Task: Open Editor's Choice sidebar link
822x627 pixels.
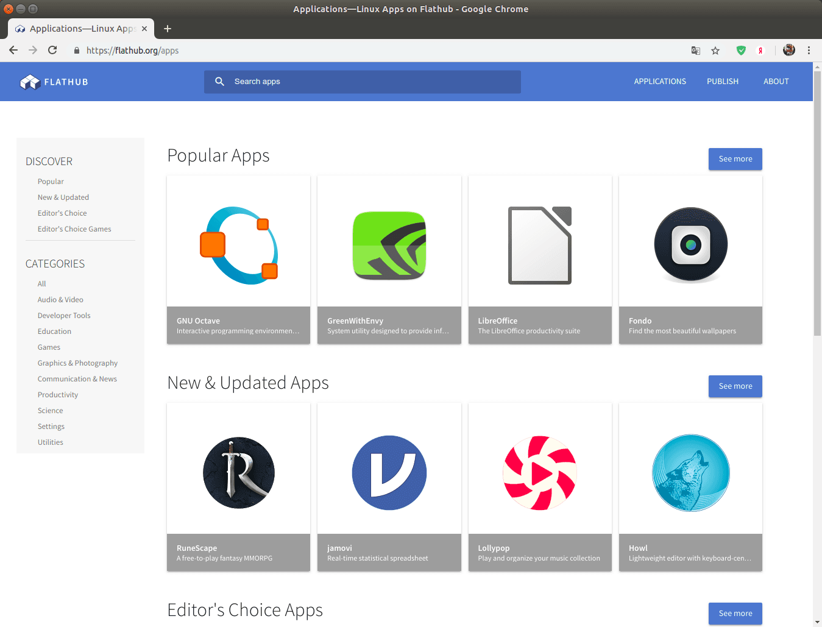Action: coord(62,213)
